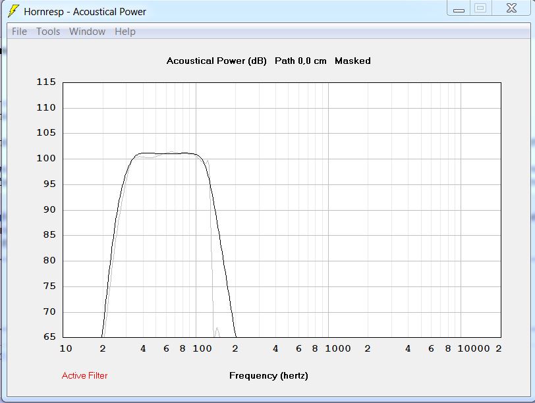Click the 85 y-axis value
Viewport: 535px width, 403px height.
tap(49, 235)
